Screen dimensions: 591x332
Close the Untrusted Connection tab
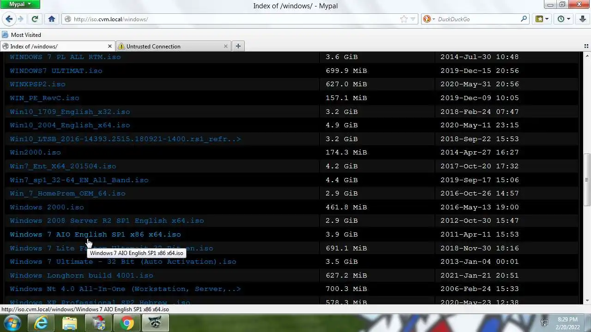coord(225,46)
